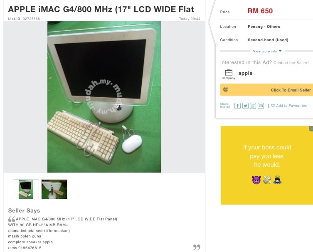Open seller name apple profile
This screenshot has height=252, width=313.
[245, 73]
